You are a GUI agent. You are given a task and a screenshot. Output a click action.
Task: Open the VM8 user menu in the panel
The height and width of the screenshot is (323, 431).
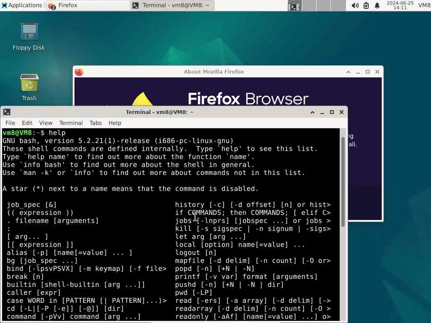[x=424, y=5]
